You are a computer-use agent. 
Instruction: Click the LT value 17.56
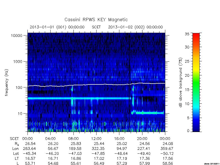point(168,158)
